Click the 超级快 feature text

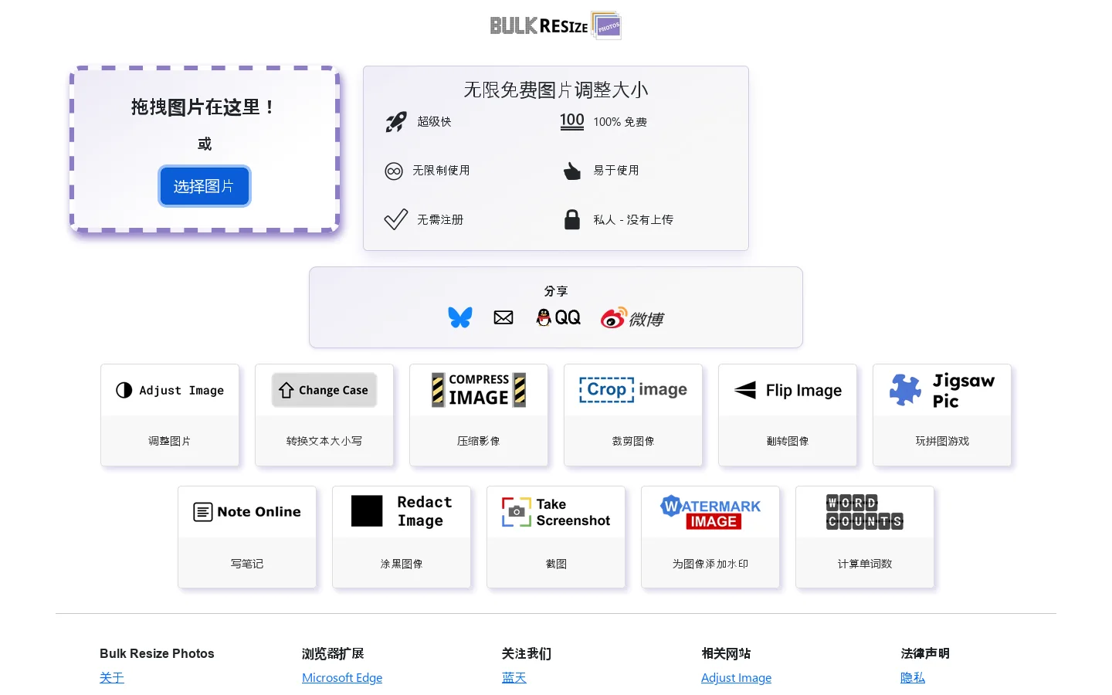pyautogui.click(x=434, y=121)
